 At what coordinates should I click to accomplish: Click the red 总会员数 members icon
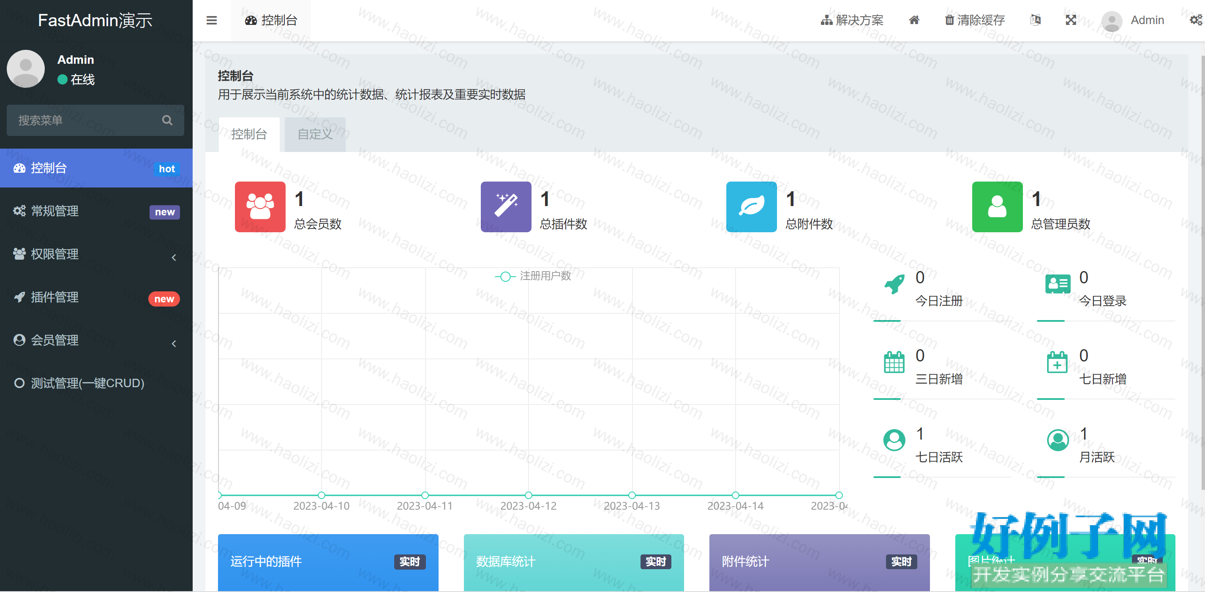tap(260, 206)
